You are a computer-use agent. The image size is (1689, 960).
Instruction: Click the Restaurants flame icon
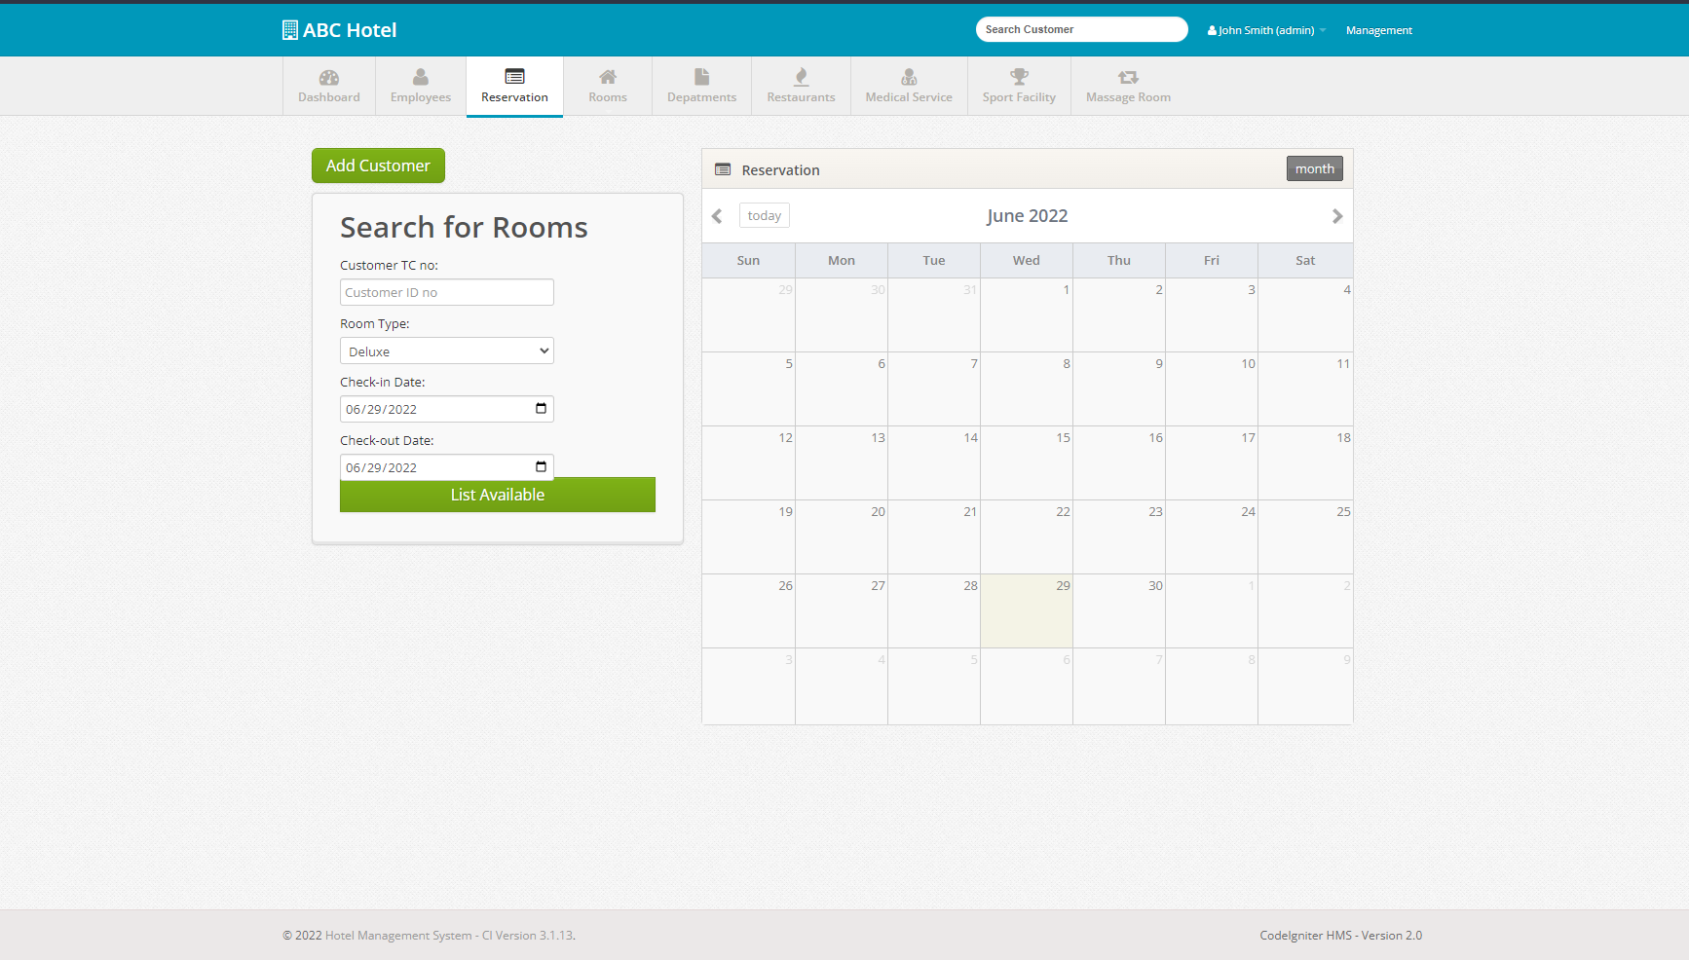(x=801, y=77)
